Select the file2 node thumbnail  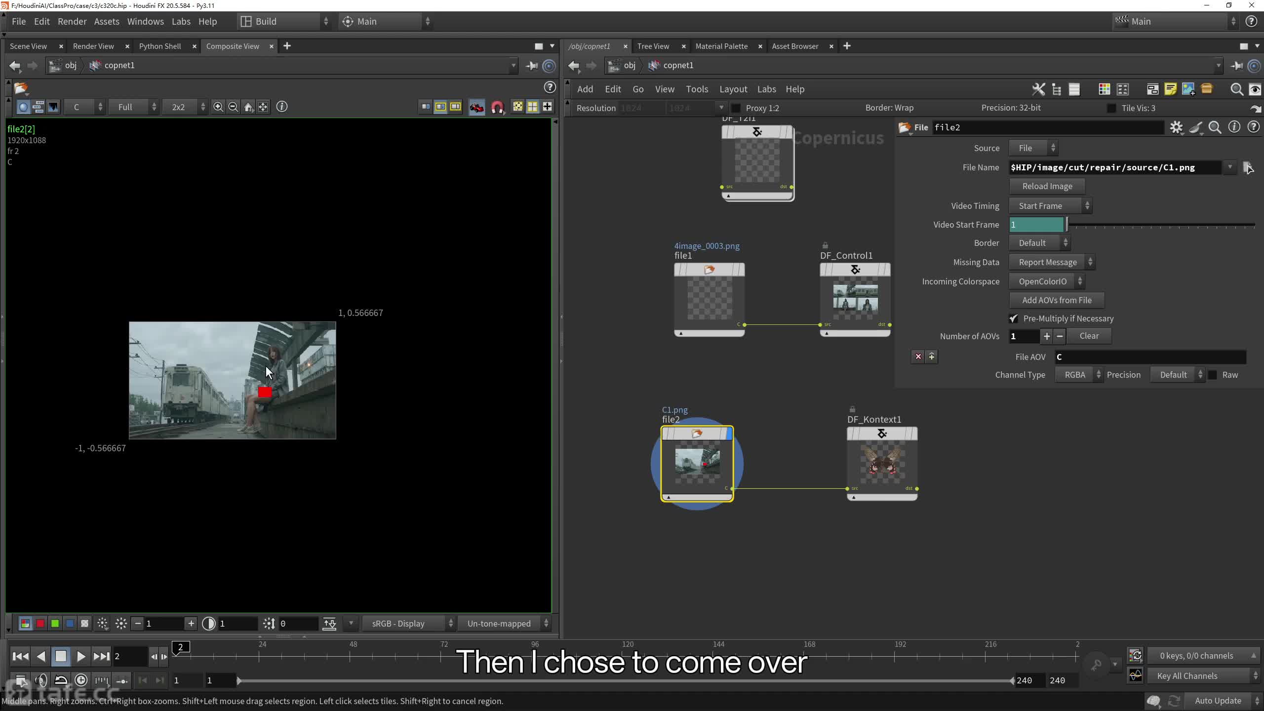(697, 463)
